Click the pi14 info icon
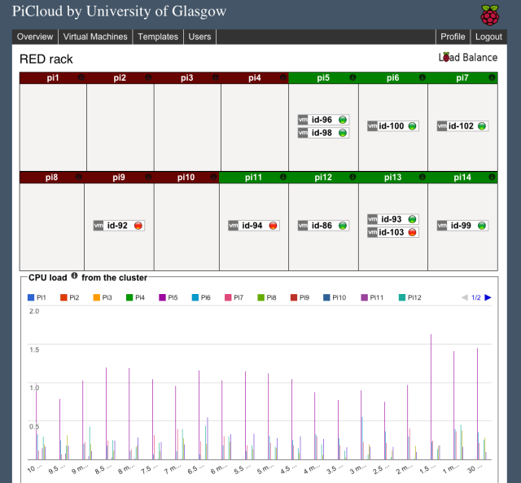 click(492, 177)
